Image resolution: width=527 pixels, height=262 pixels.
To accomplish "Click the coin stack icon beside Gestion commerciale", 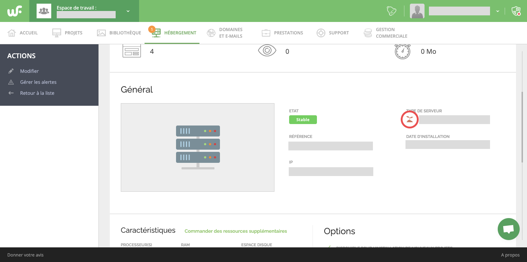I will (x=368, y=33).
